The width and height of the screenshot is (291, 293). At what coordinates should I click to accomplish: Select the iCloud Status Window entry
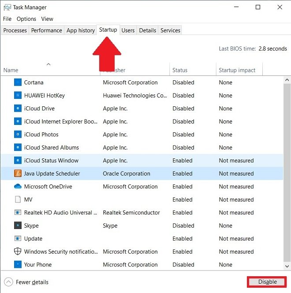tap(51, 161)
